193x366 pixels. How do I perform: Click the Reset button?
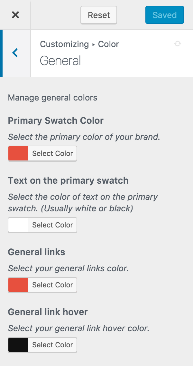(99, 15)
